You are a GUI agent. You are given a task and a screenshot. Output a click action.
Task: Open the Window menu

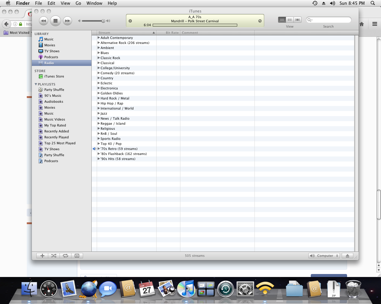[94, 3]
